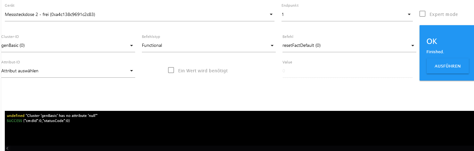The width and height of the screenshot is (474, 151).
Task: Click into the Value input field
Action: pyautogui.click(x=347, y=71)
